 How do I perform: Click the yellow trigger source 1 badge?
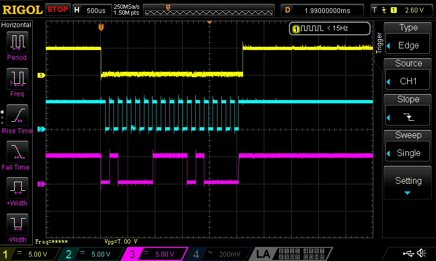[x=393, y=10]
